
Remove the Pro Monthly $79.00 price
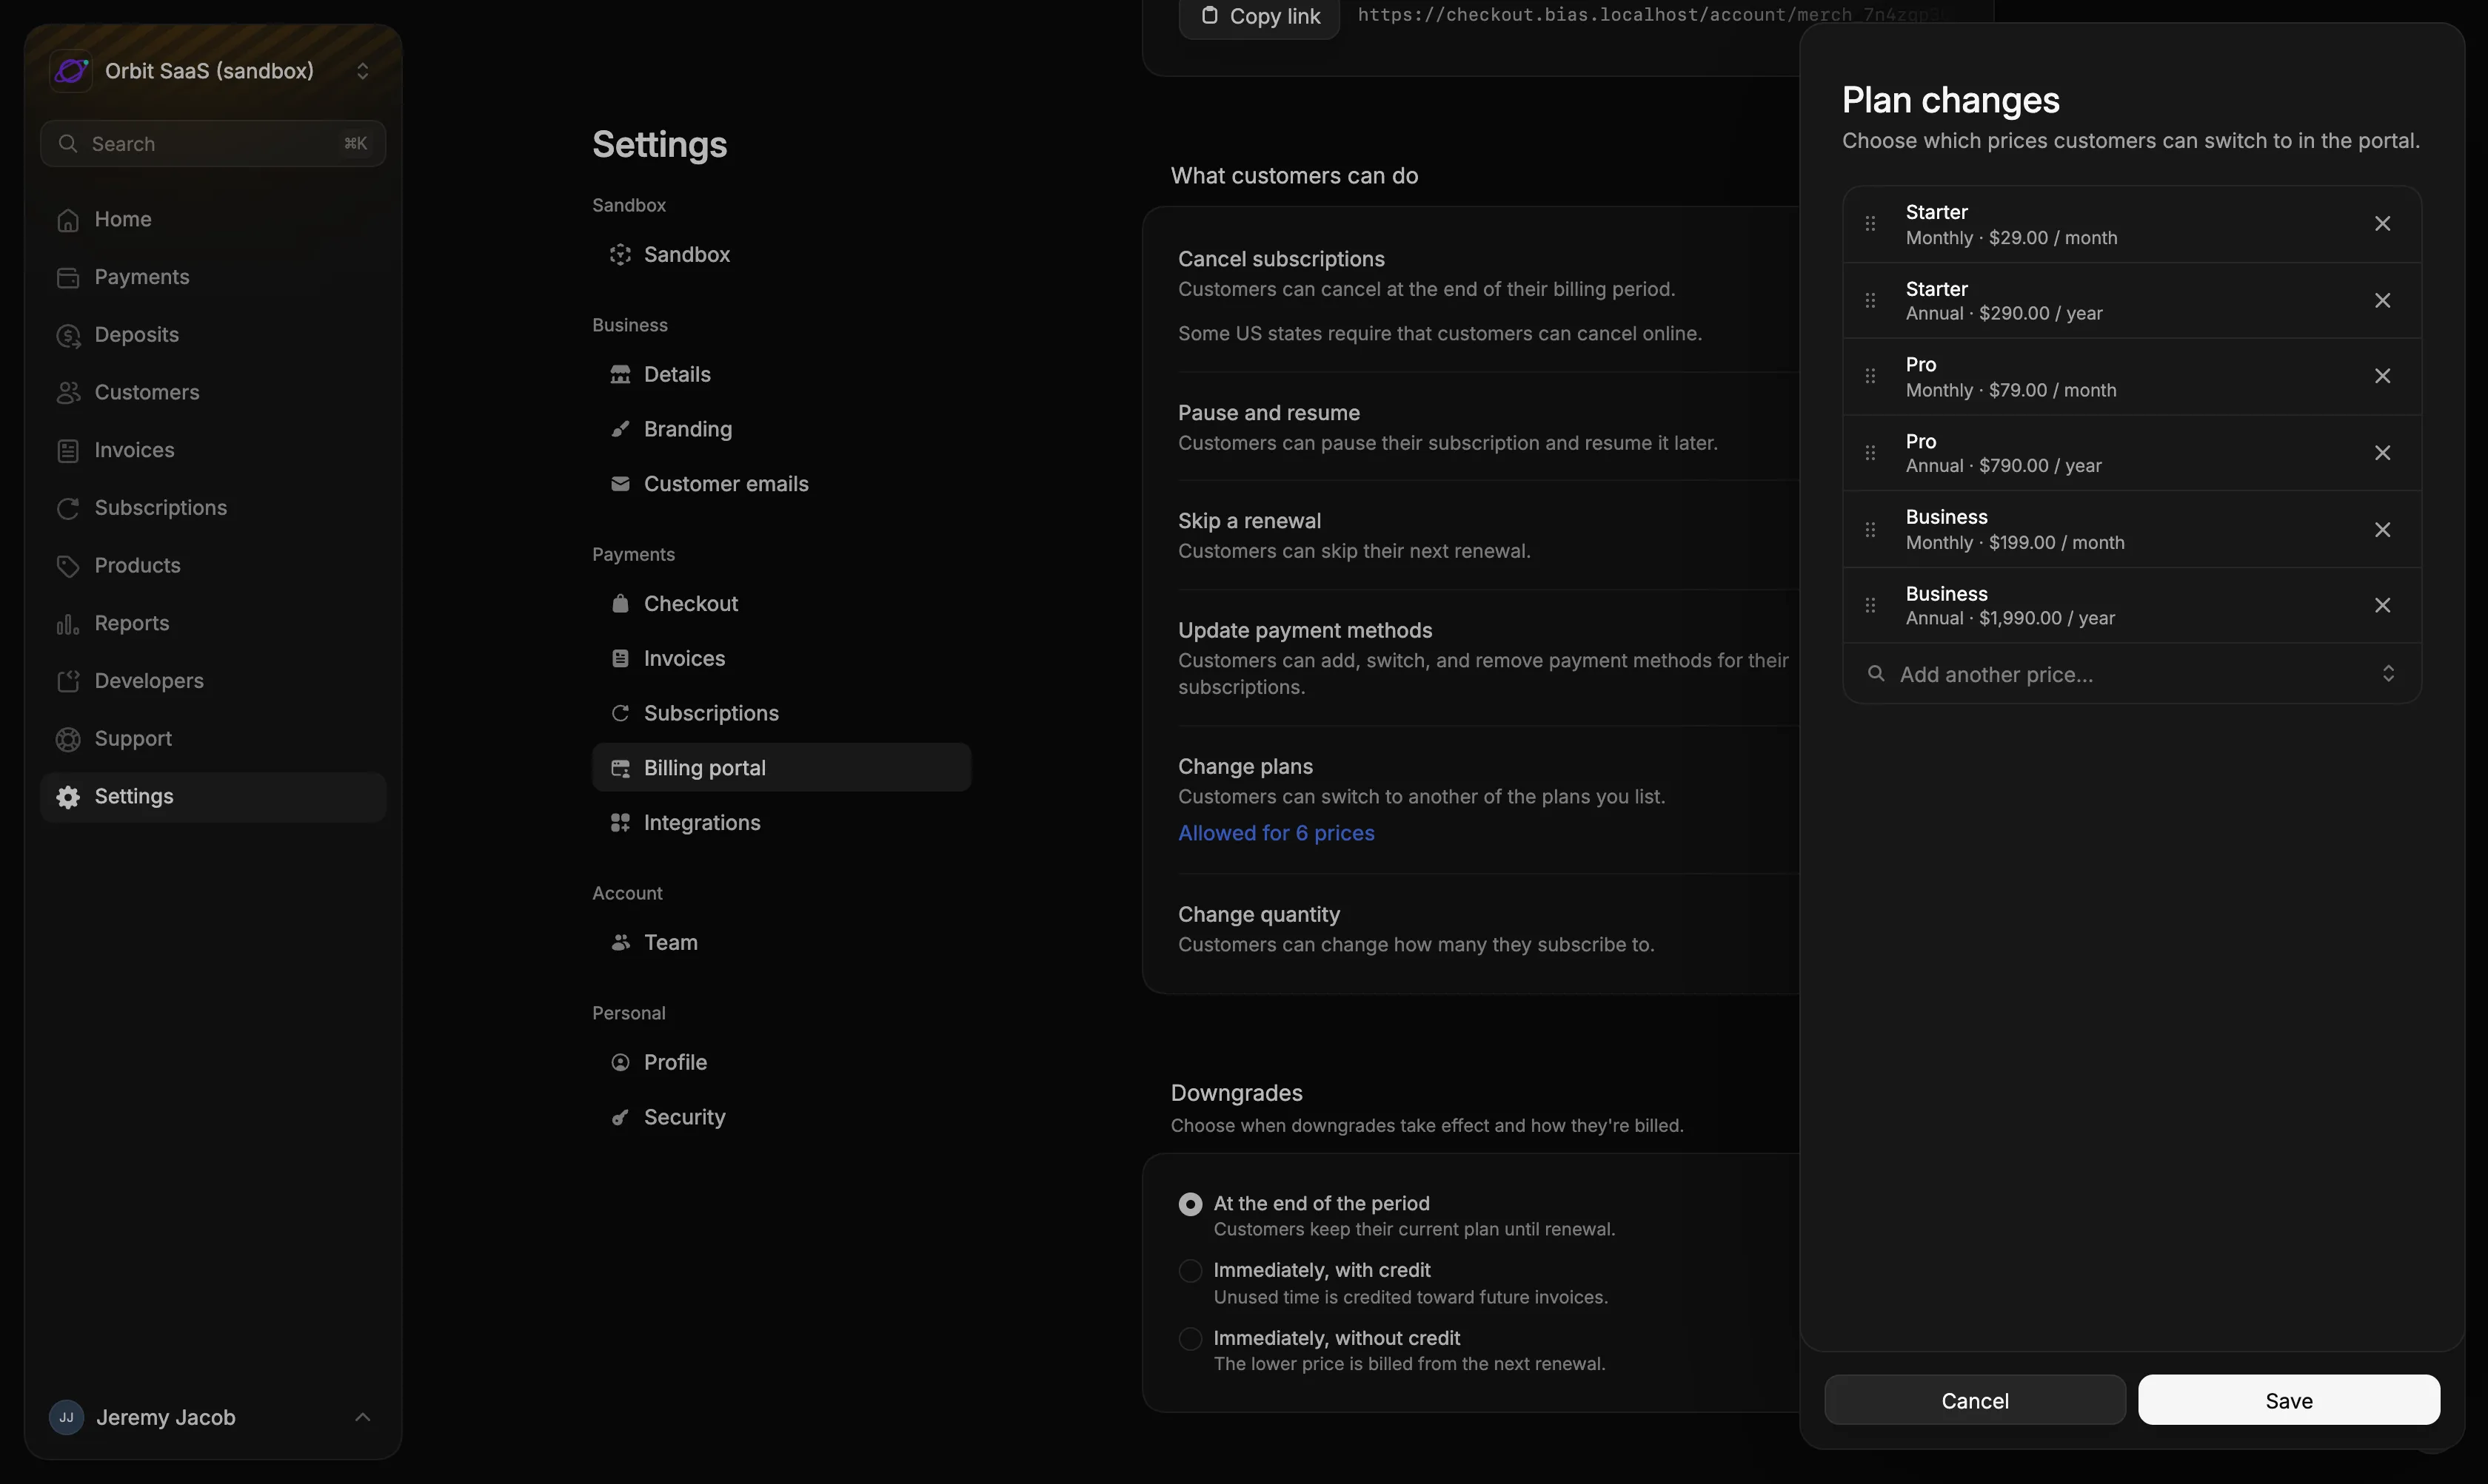tap(2382, 376)
